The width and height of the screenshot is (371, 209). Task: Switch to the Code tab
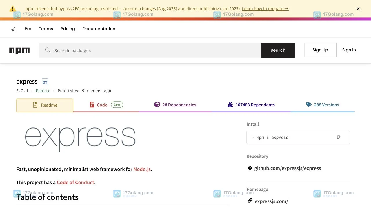(106, 105)
